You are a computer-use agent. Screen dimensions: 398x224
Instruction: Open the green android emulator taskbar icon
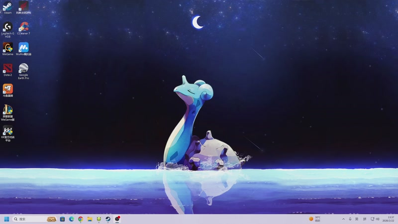coord(99,219)
